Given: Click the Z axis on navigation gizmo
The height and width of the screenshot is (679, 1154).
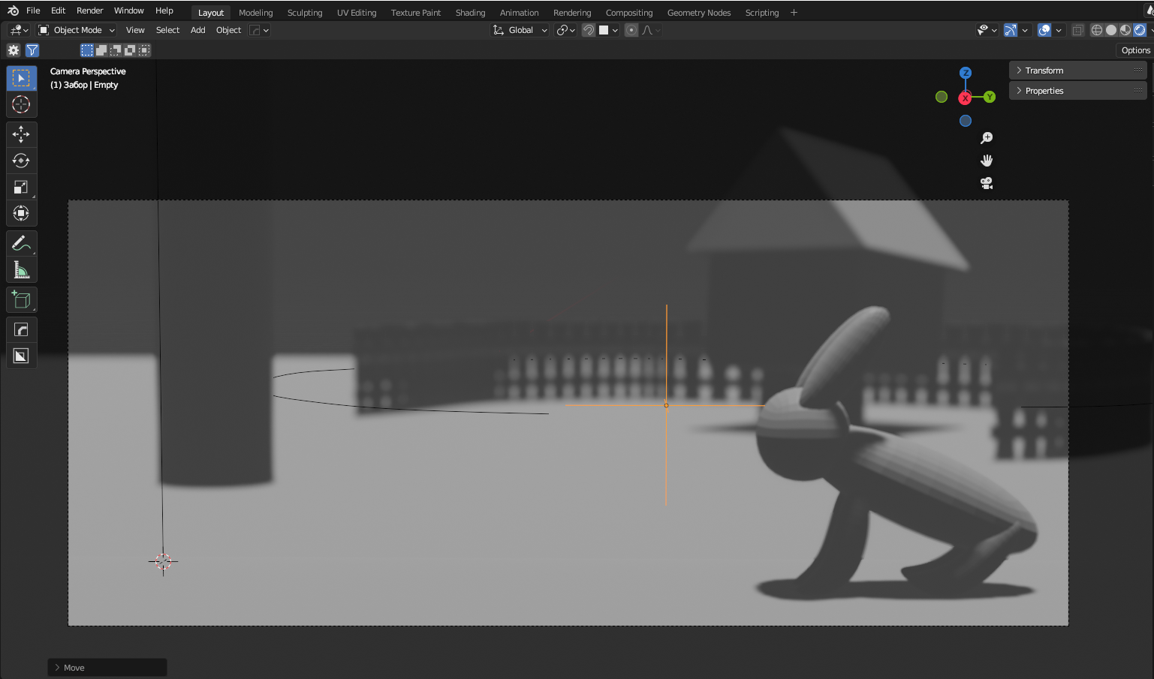Looking at the screenshot, I should [966, 73].
